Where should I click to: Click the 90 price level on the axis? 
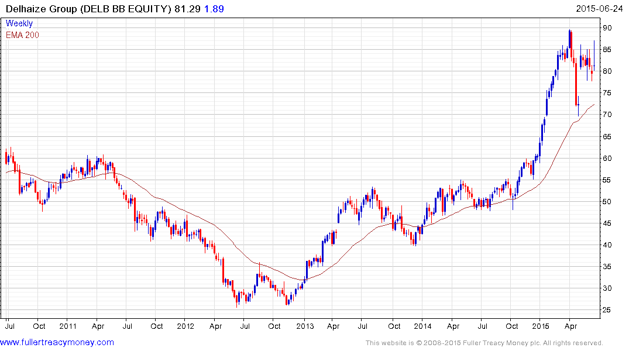[x=607, y=27]
